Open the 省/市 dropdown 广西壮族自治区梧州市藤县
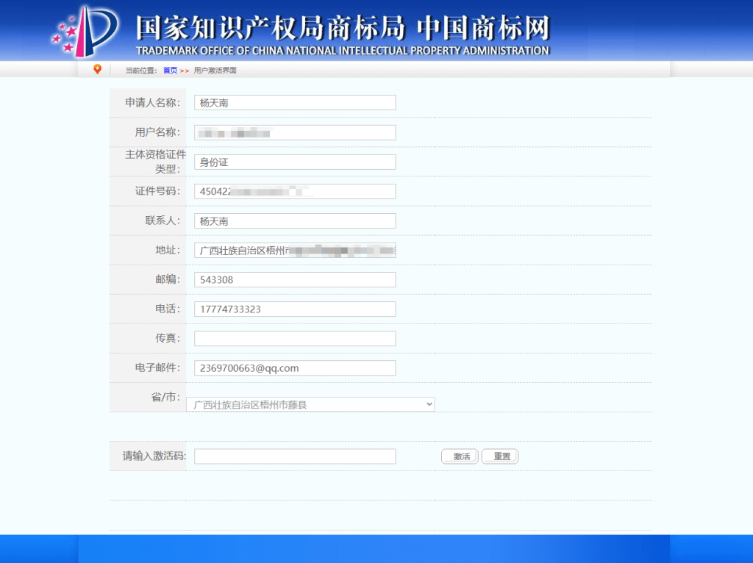The image size is (753, 563). point(310,405)
